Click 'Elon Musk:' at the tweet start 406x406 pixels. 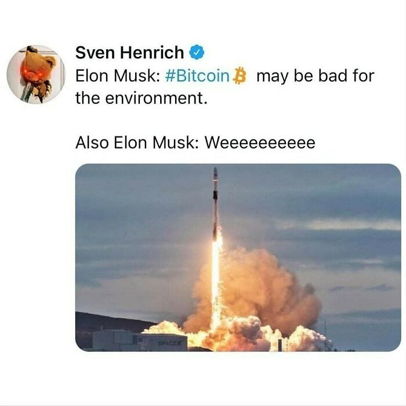pos(118,76)
